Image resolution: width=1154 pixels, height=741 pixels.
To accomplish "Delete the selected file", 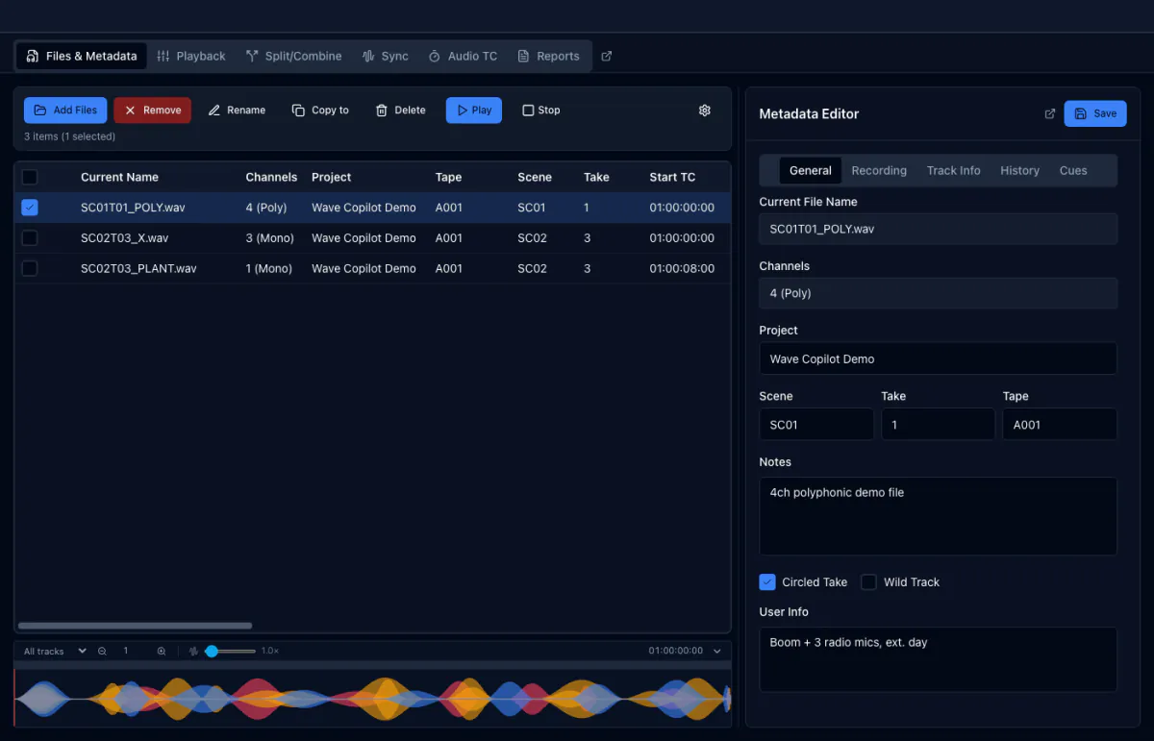I will [x=400, y=111].
